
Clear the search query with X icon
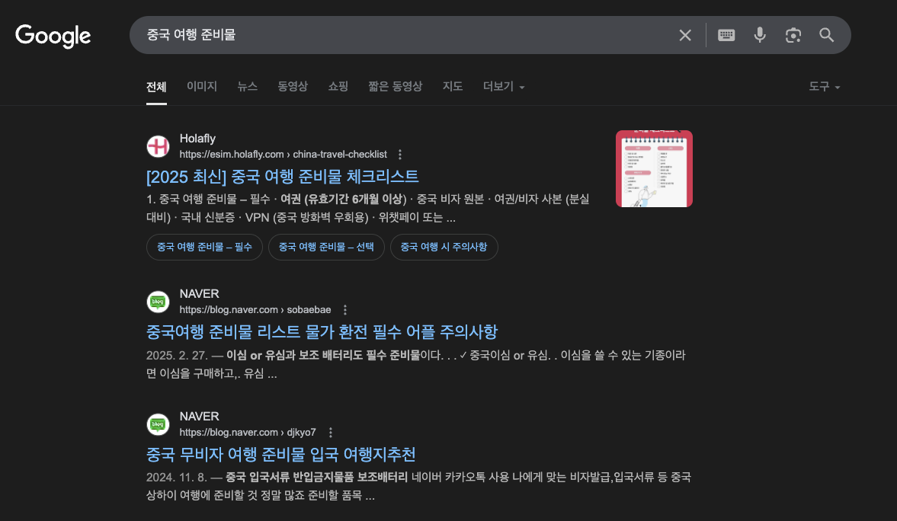(x=685, y=36)
